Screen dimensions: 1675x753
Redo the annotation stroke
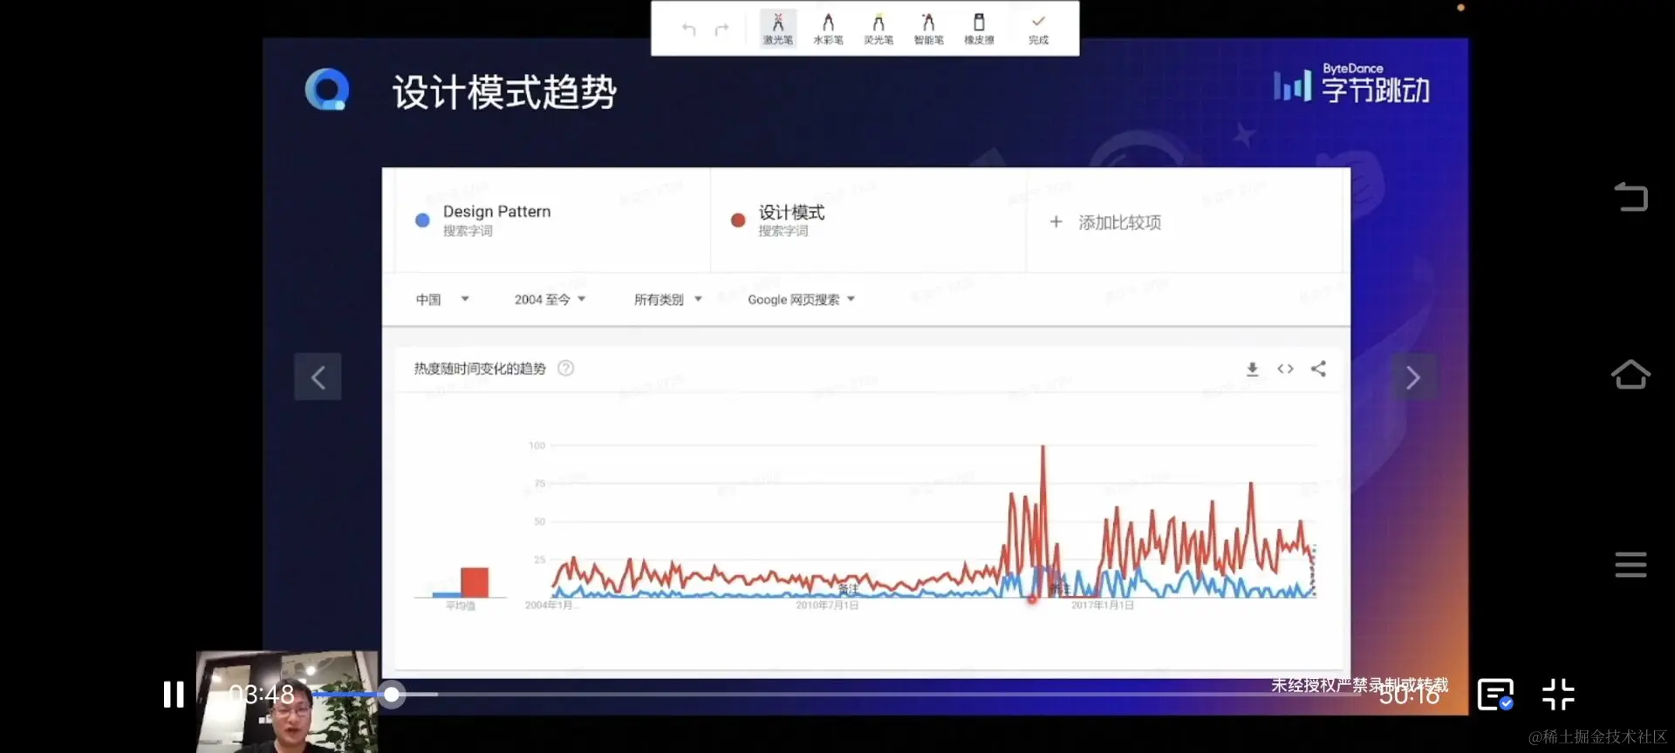pos(721,30)
